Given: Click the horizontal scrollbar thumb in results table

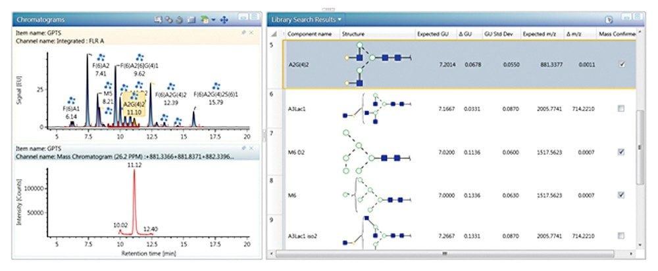Looking at the screenshot, I should coord(445,253).
